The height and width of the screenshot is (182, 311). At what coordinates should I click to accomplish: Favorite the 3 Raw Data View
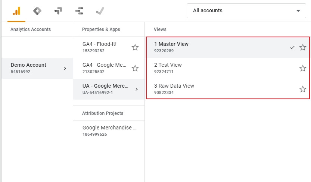(x=303, y=89)
